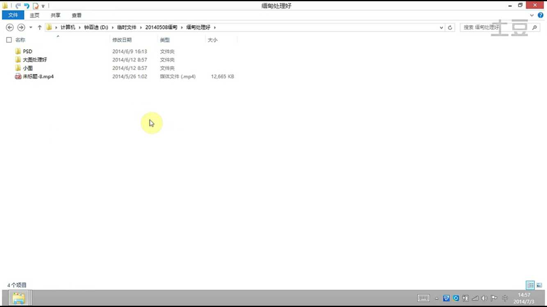The height and width of the screenshot is (307, 547).
Task: Click the back navigation arrow
Action: pos(10,27)
